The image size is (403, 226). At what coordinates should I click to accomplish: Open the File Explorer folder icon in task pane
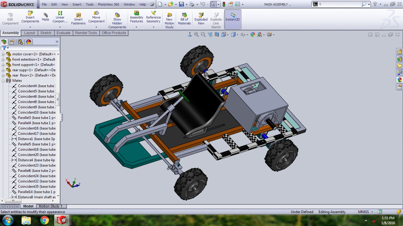399,65
